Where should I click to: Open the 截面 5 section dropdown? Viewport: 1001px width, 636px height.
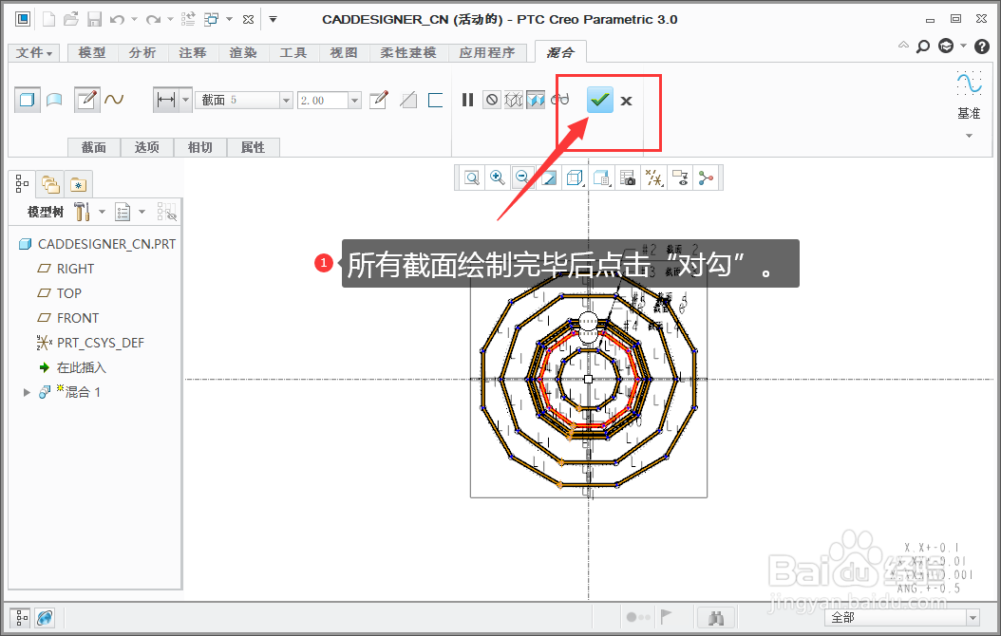click(x=286, y=101)
